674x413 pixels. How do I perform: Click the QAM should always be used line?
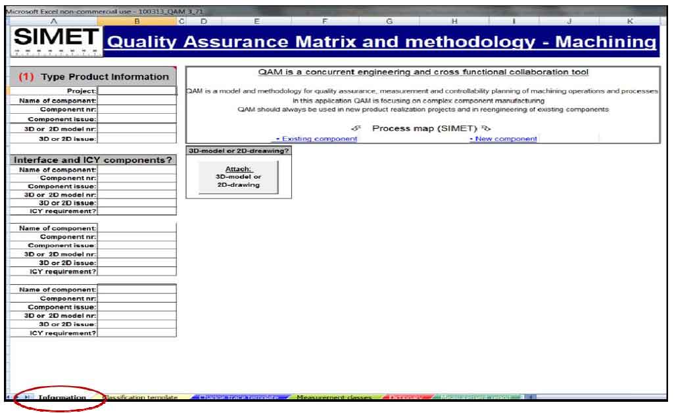[423, 110]
